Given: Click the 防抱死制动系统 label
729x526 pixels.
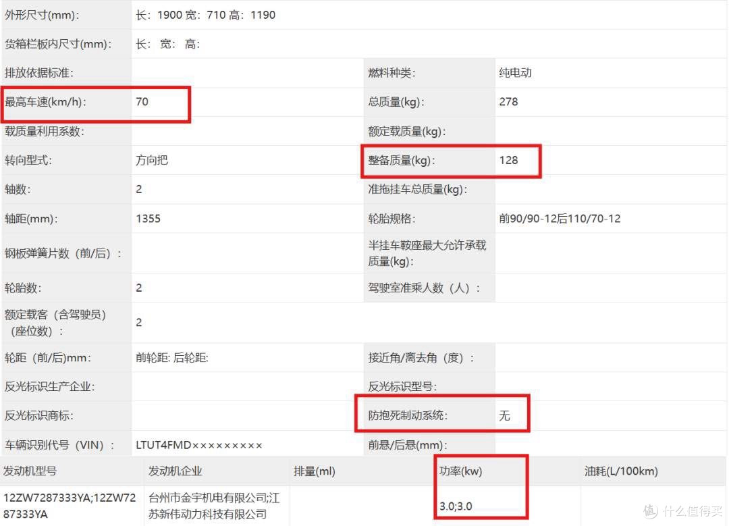Looking at the screenshot, I should pos(408,415).
